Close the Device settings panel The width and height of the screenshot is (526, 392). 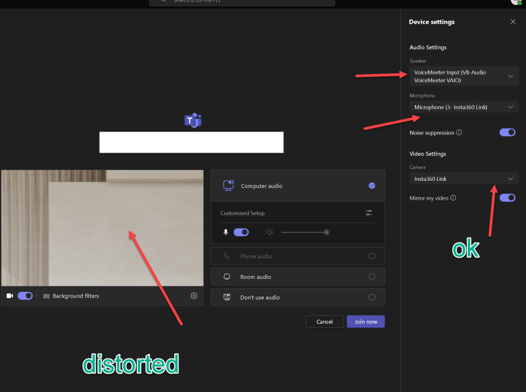point(513,22)
